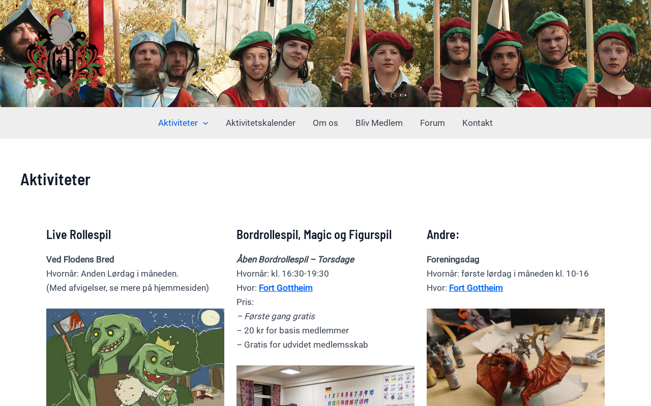Click the Aktiviteter page heading

(55, 179)
